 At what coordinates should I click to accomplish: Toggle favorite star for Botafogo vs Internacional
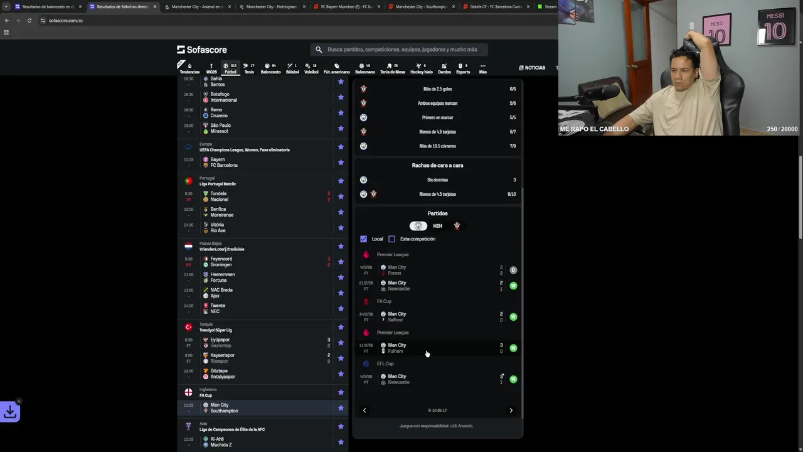[341, 97]
